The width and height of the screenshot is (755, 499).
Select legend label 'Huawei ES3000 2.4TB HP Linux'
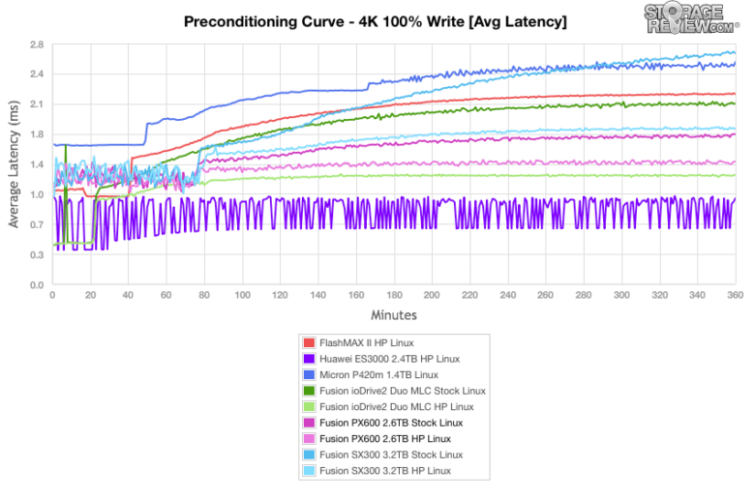coord(389,359)
